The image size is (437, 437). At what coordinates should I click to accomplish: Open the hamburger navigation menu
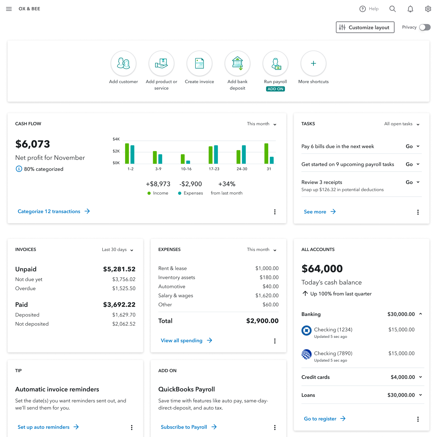click(x=9, y=9)
